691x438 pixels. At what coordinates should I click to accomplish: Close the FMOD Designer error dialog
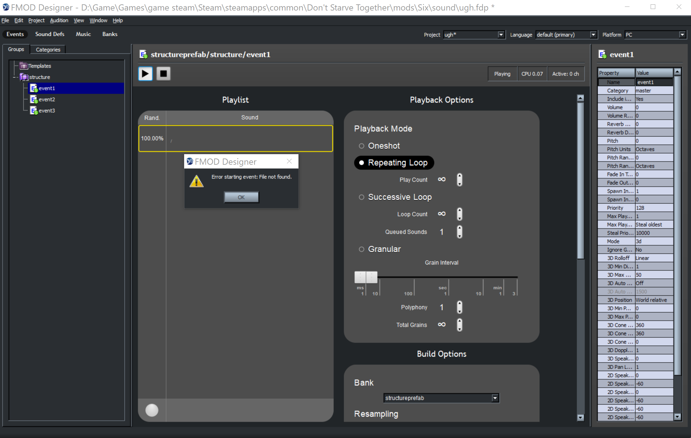(x=289, y=161)
